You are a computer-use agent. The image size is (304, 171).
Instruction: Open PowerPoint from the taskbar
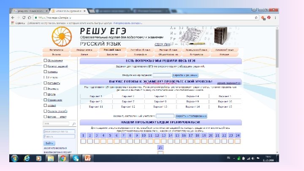point(87,159)
